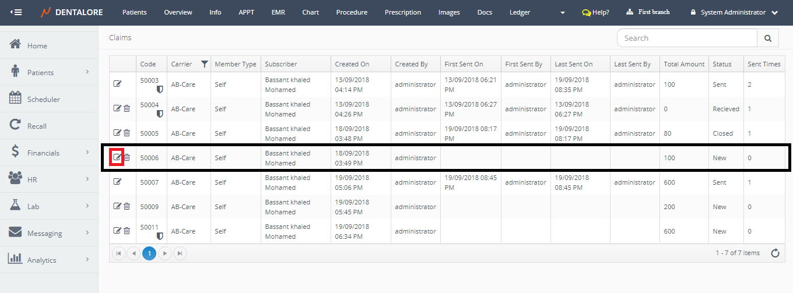
Task: Open the more navigation items caret
Action: point(562,12)
